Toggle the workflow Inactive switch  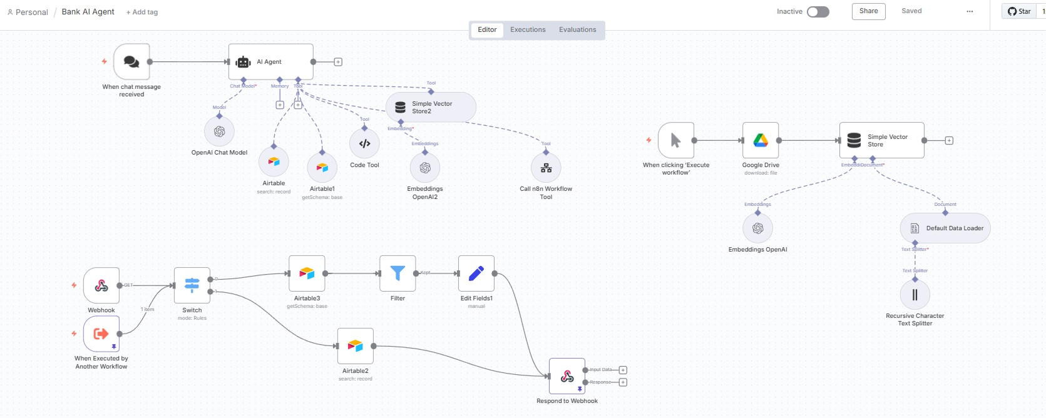(818, 12)
